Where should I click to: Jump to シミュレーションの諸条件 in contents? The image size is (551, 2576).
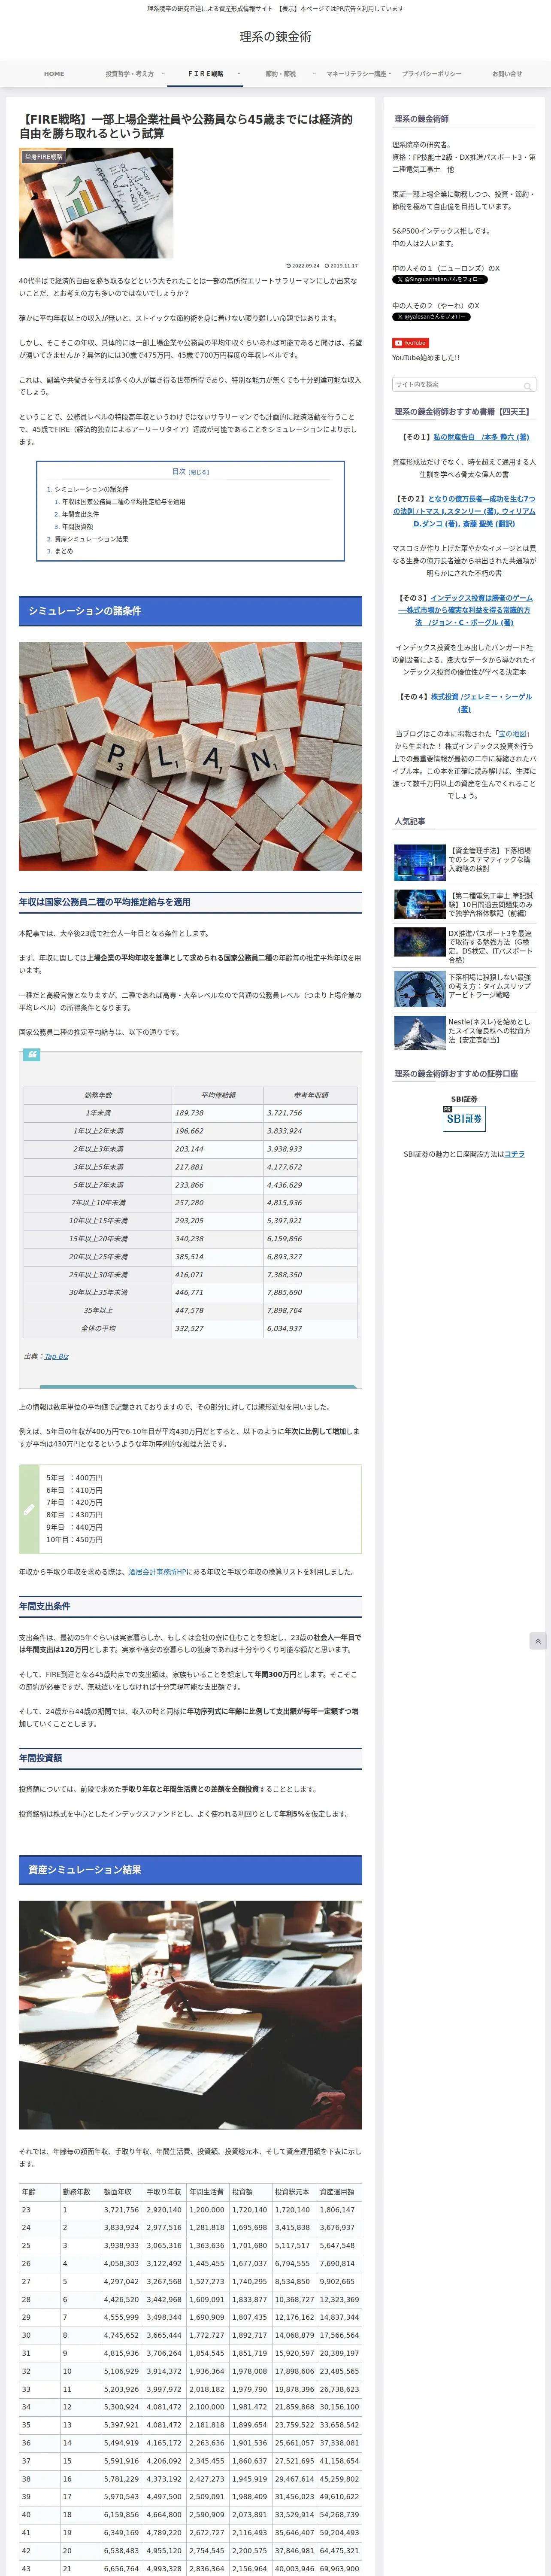(91, 490)
